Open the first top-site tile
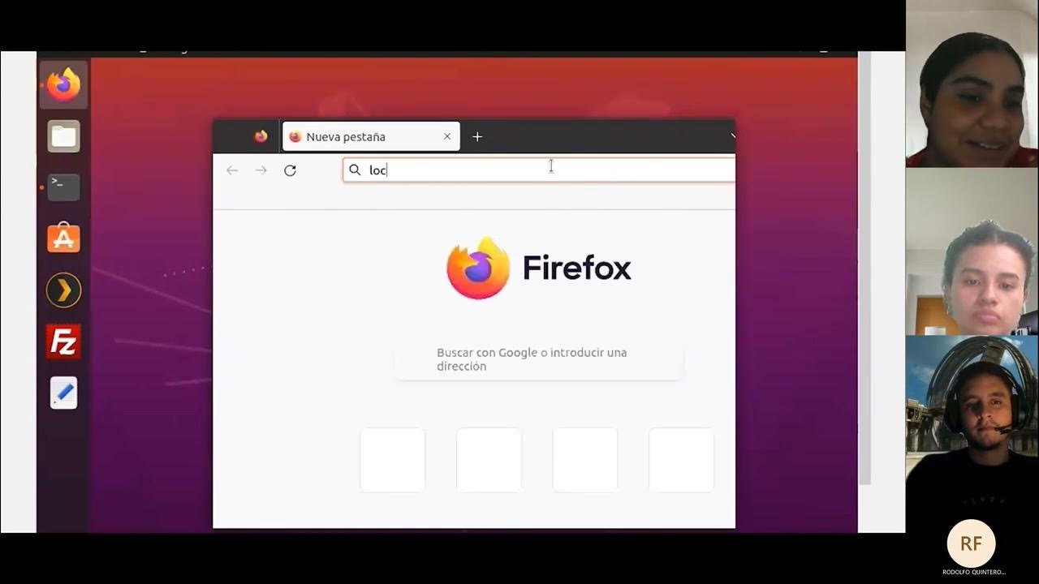The image size is (1039, 584). [393, 460]
